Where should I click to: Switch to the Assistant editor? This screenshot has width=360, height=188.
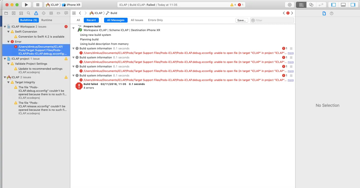(x=311, y=5)
